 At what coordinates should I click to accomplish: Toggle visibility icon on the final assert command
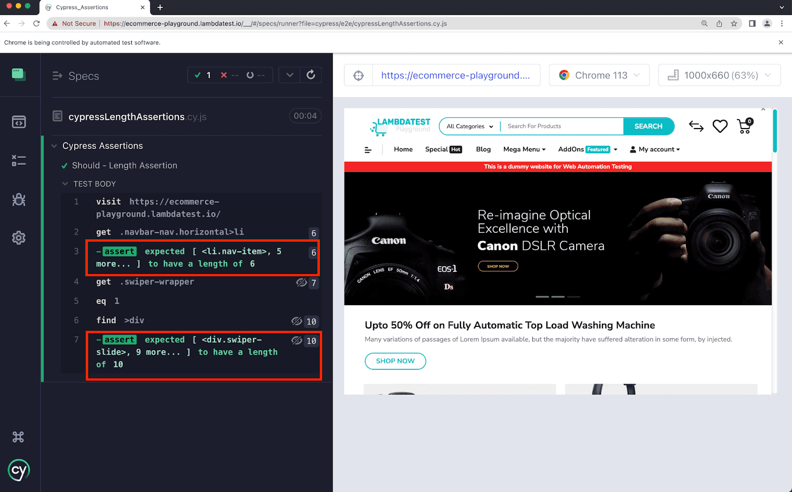297,340
